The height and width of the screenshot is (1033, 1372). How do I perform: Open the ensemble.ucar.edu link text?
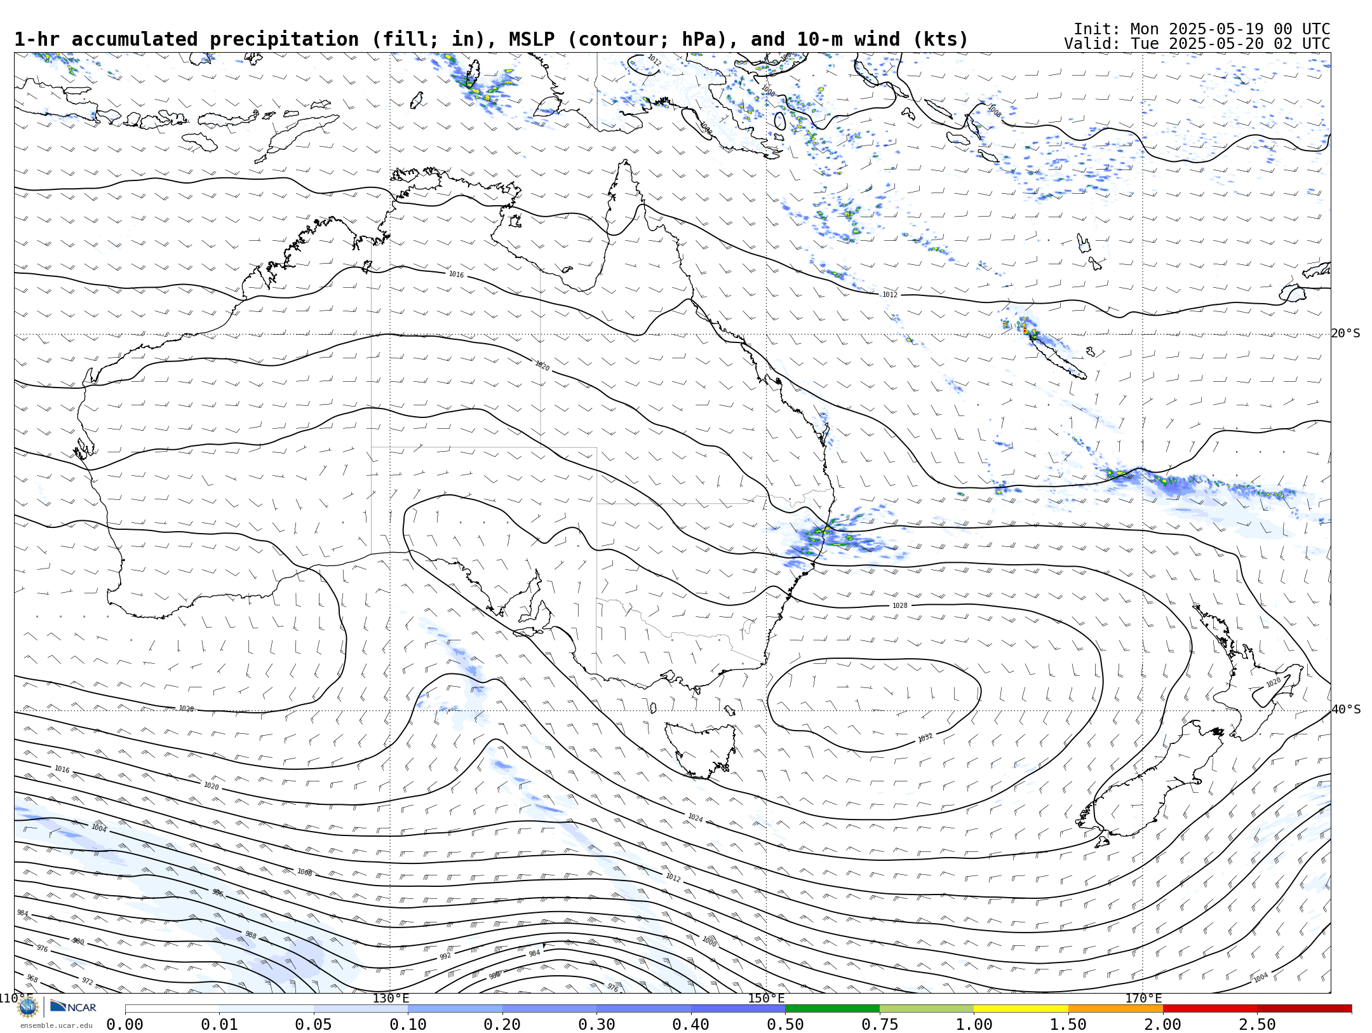click(56, 1025)
